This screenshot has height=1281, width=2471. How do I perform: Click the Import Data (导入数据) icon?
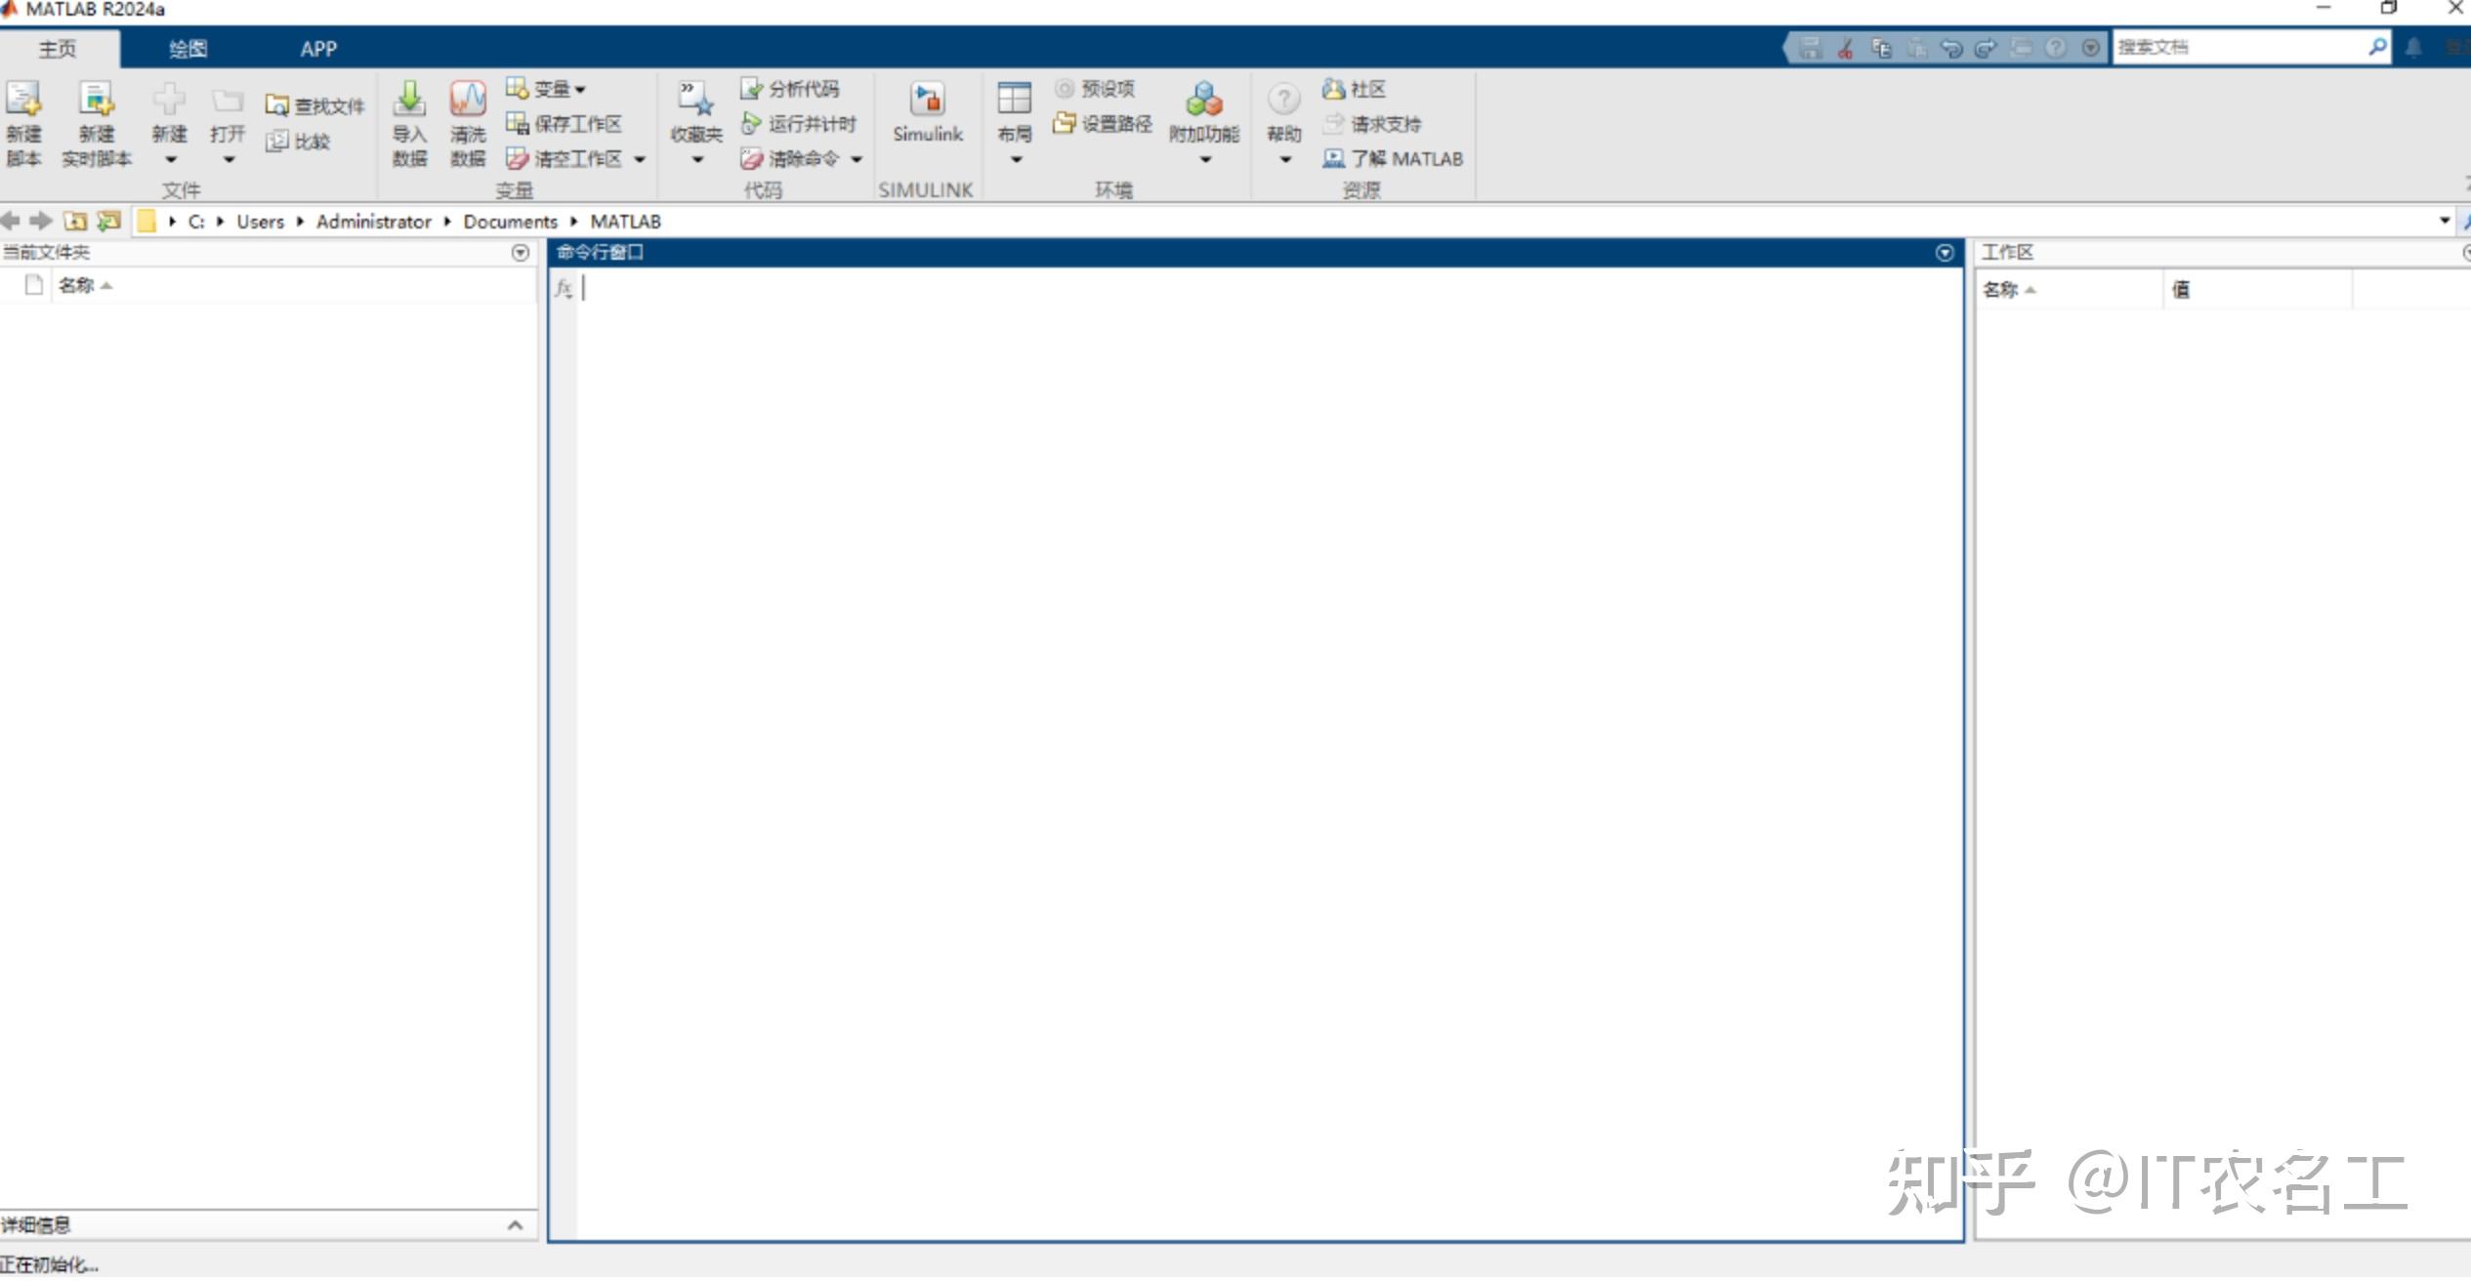(x=409, y=100)
